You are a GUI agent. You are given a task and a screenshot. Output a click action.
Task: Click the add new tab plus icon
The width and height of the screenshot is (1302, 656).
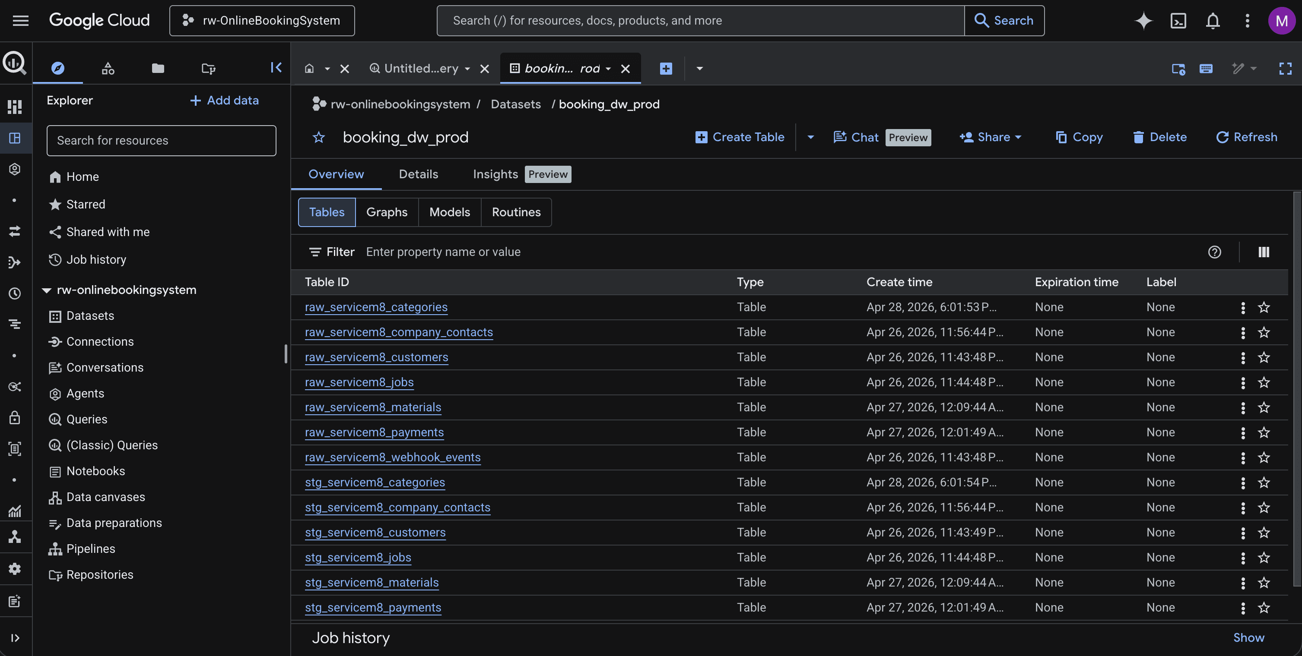click(x=666, y=68)
